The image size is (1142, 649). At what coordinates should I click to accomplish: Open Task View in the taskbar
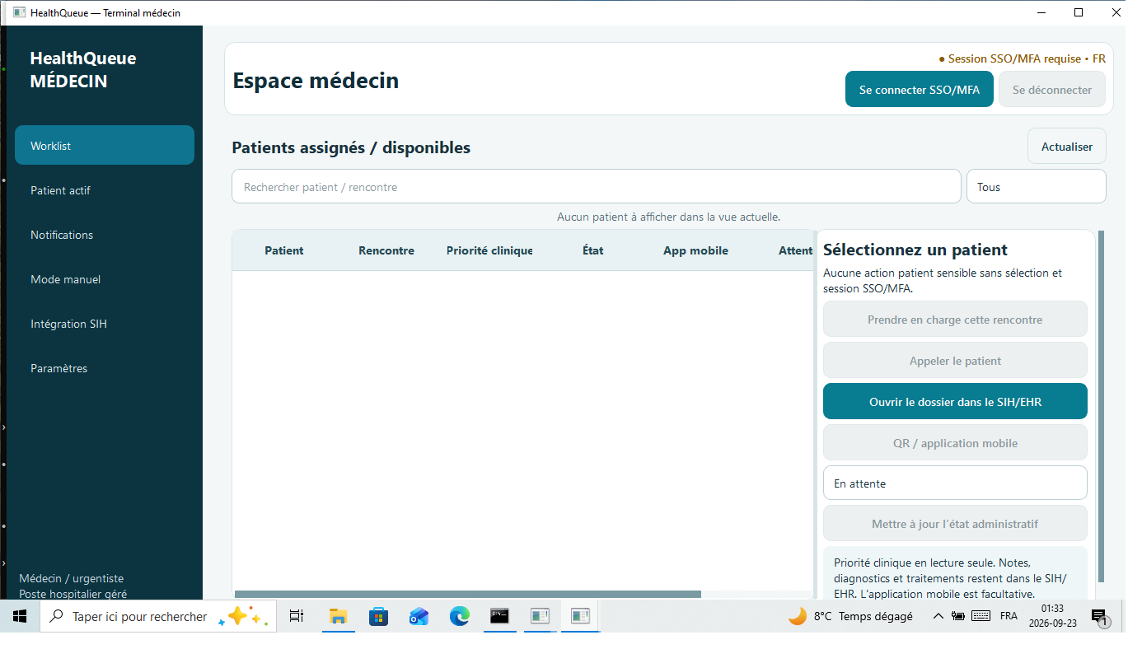point(297,616)
